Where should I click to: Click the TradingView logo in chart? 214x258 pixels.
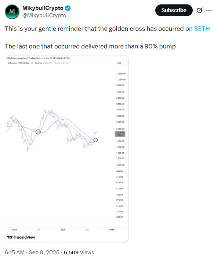(x=21, y=237)
